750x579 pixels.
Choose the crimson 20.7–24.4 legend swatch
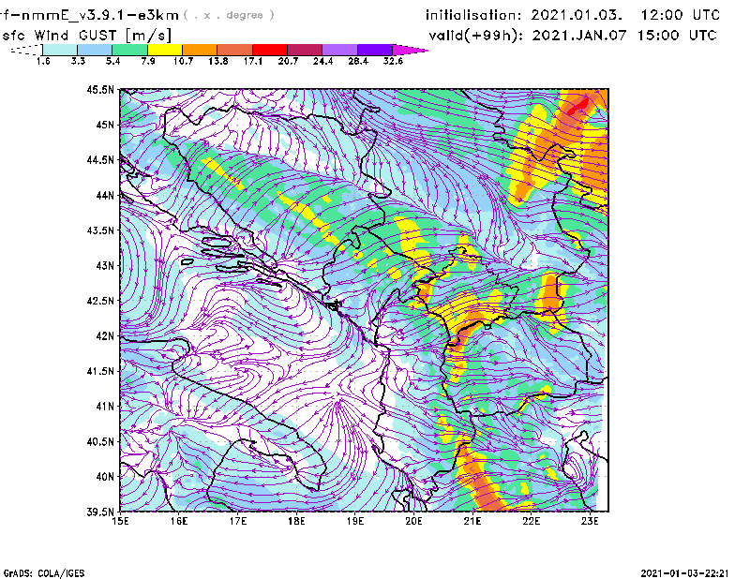pos(305,50)
